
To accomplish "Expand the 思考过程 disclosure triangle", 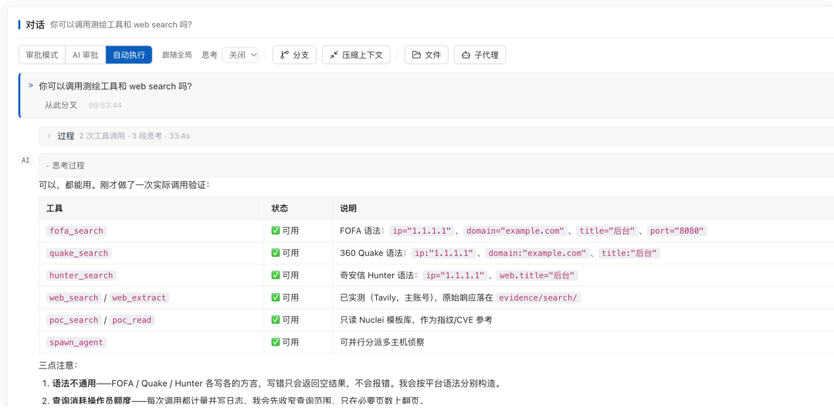I will (48, 166).
